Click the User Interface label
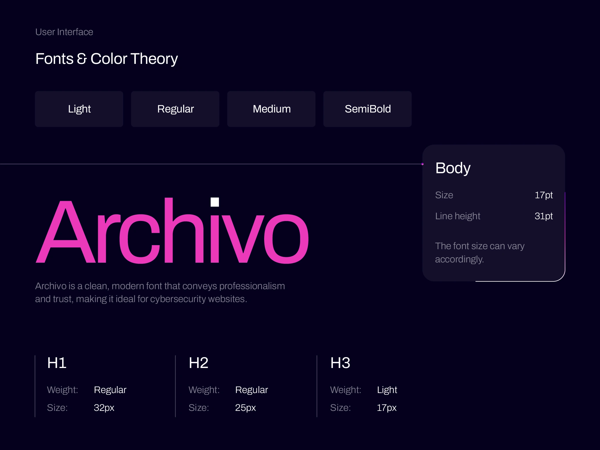Viewport: 600px width, 450px height. tap(64, 32)
